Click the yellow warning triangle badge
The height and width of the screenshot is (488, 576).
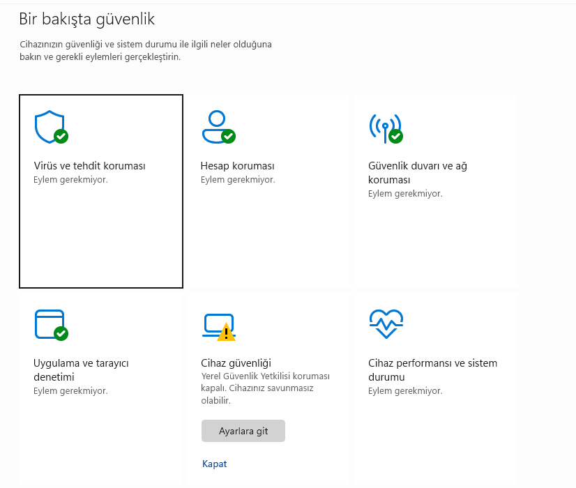[x=227, y=333]
